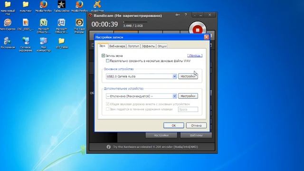Open the 'мультики' desktop folder

(x=26, y=6)
